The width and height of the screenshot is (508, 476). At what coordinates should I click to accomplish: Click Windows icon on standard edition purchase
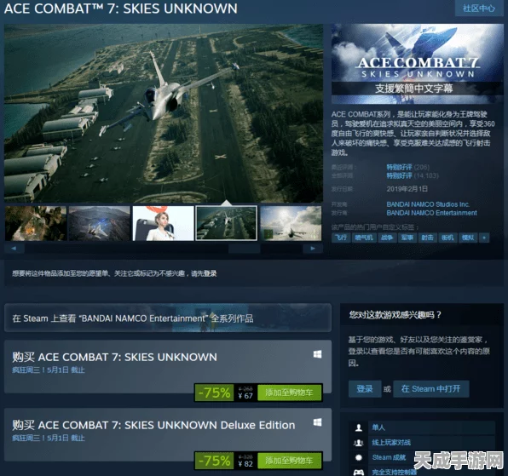317,354
